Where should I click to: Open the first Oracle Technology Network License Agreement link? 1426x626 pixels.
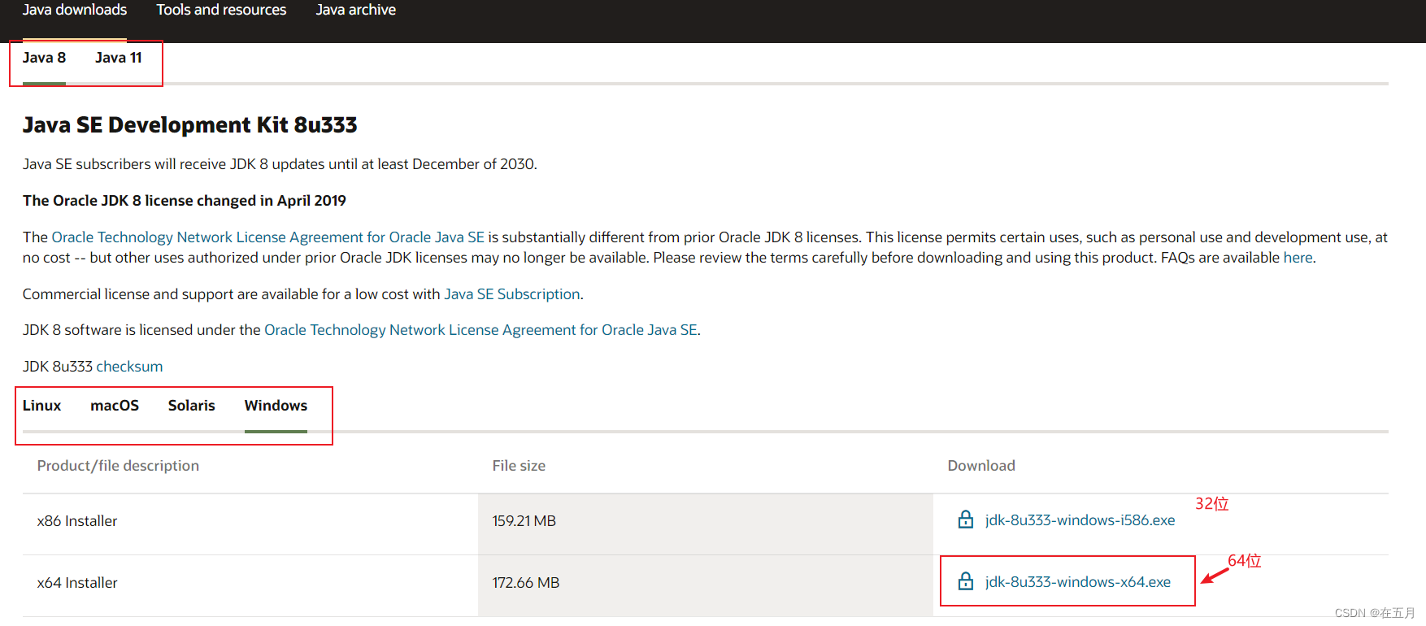tap(268, 237)
